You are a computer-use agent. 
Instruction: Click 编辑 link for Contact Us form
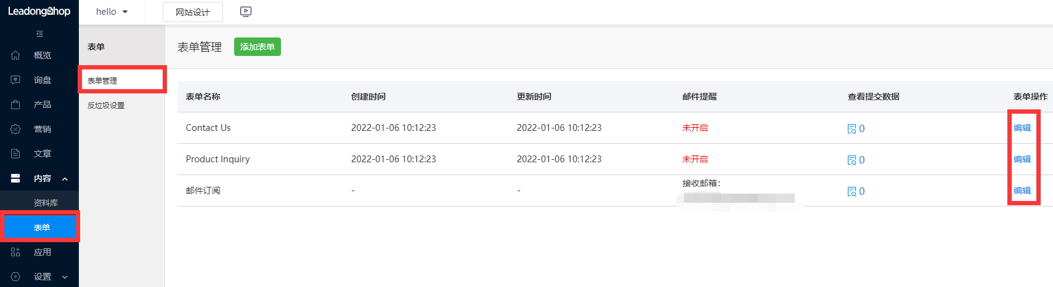(1022, 128)
